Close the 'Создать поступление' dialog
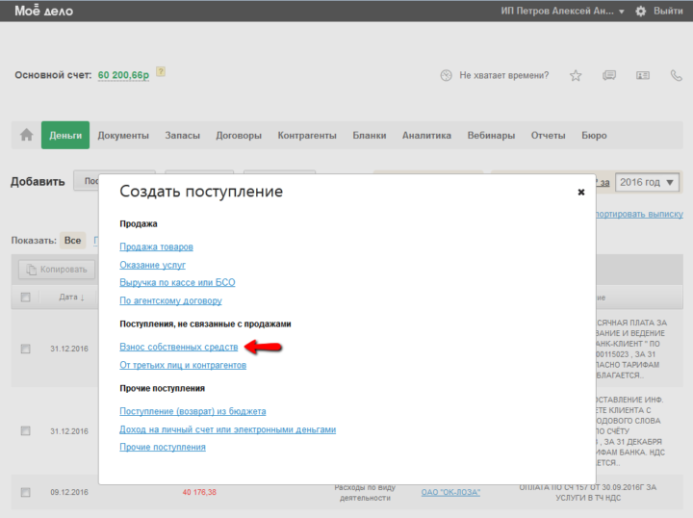Image resolution: width=693 pixels, height=518 pixels. (581, 192)
